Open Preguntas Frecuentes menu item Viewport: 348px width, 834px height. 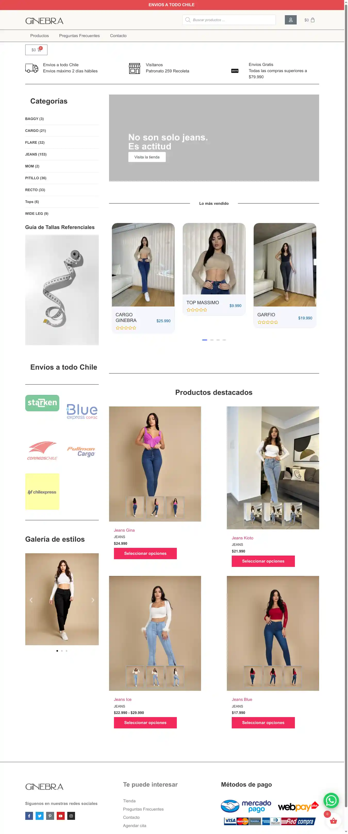point(79,36)
